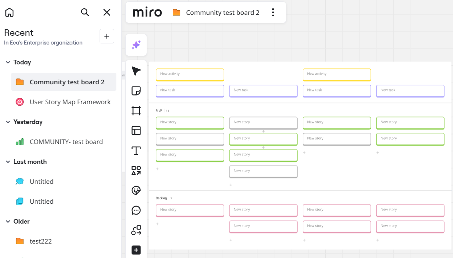Open shapes and lines tool
This screenshot has height=258, width=453.
coord(136,170)
